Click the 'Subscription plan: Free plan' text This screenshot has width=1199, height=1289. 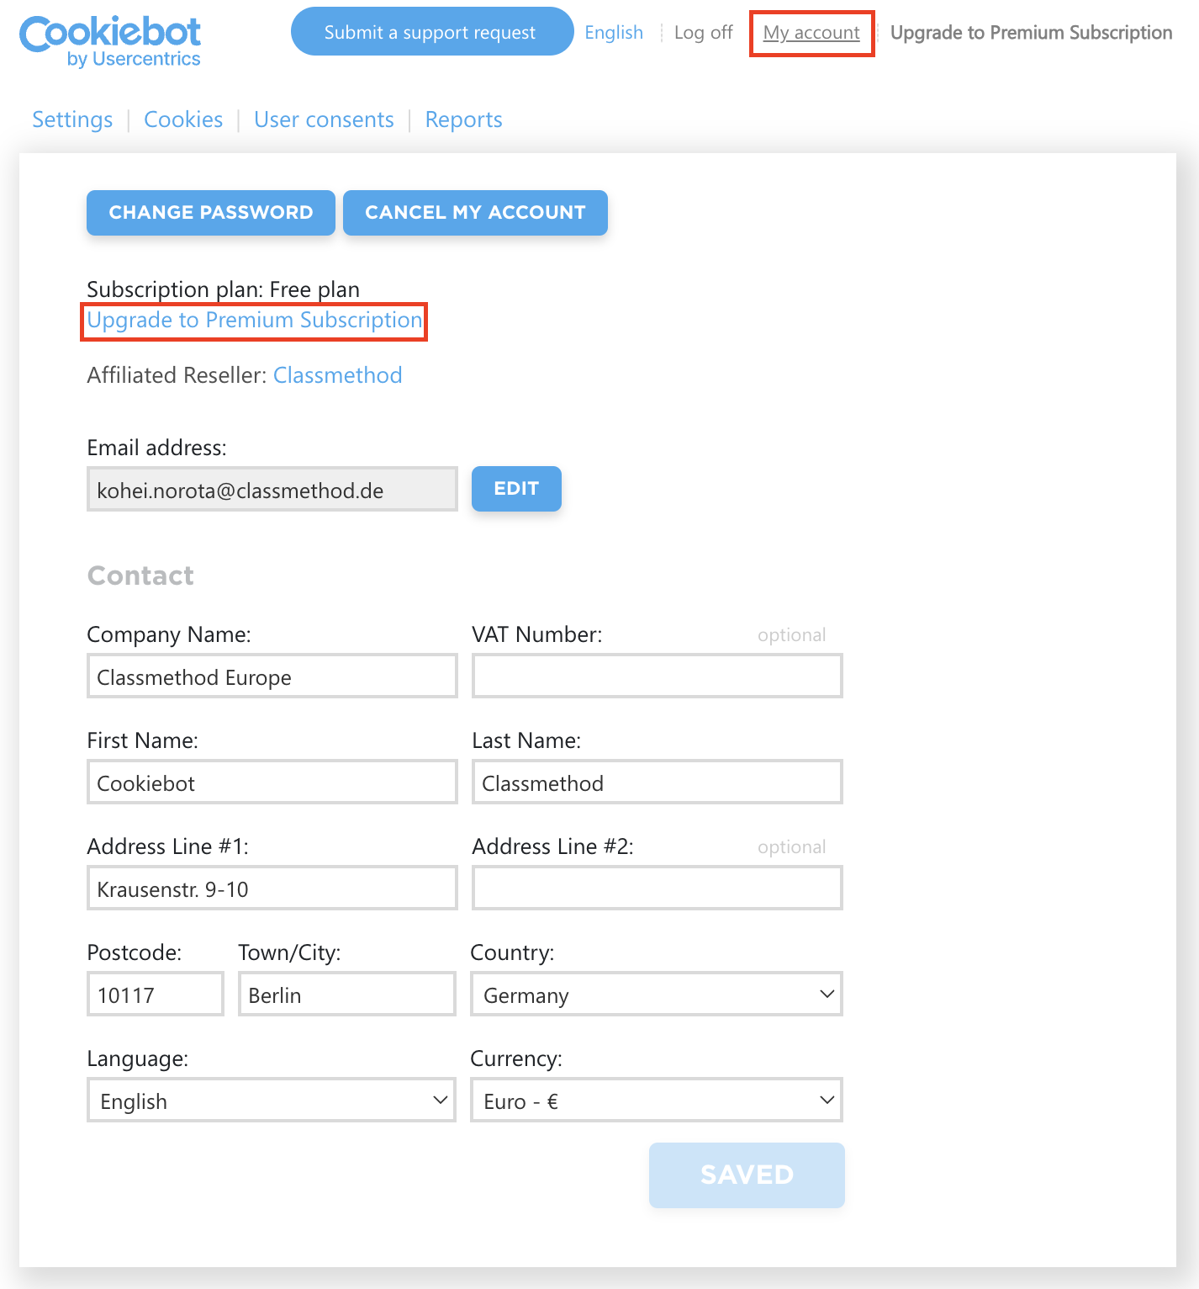[x=224, y=289]
